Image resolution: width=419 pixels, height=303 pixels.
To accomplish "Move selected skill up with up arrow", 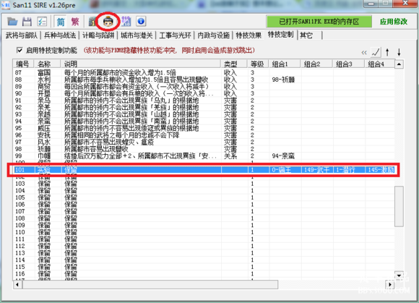I will 387,52.
